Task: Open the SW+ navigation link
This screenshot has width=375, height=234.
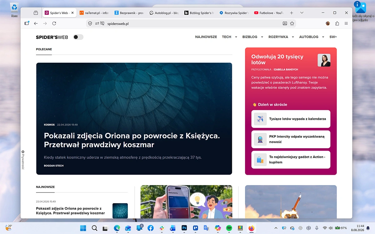Action: point(333,37)
